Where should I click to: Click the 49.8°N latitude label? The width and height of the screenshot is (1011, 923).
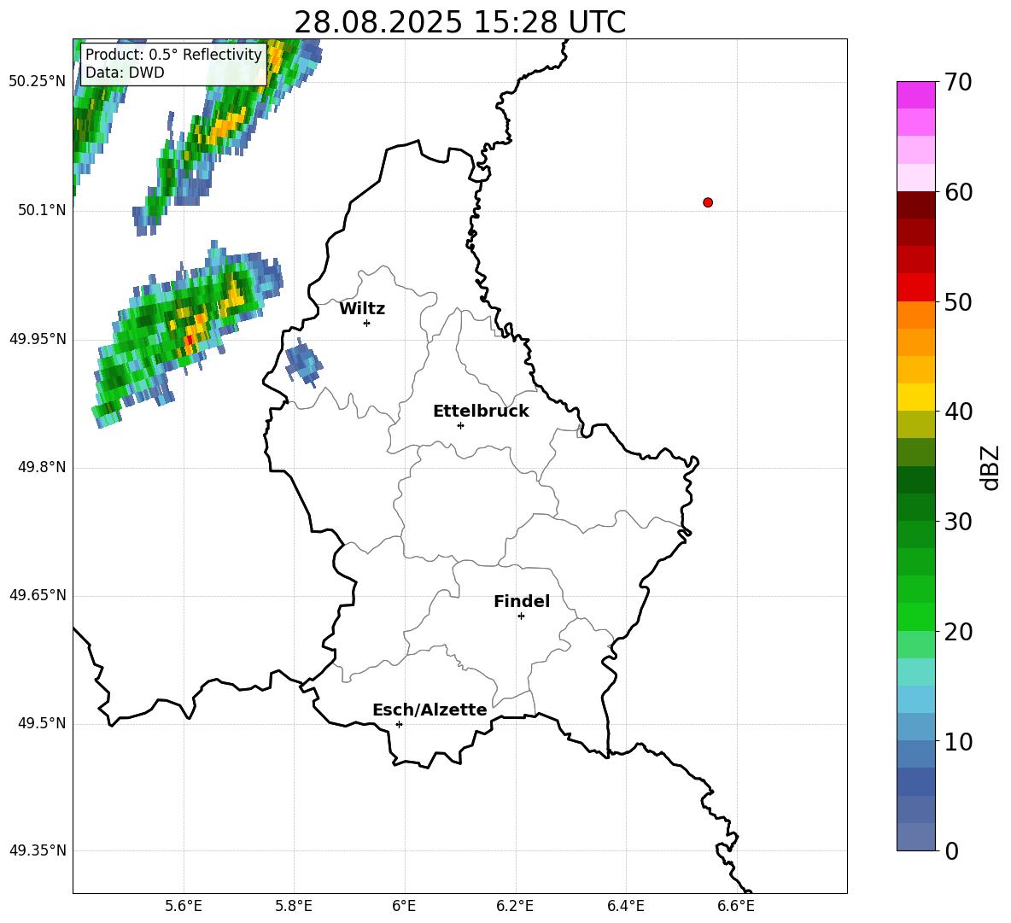[42, 467]
